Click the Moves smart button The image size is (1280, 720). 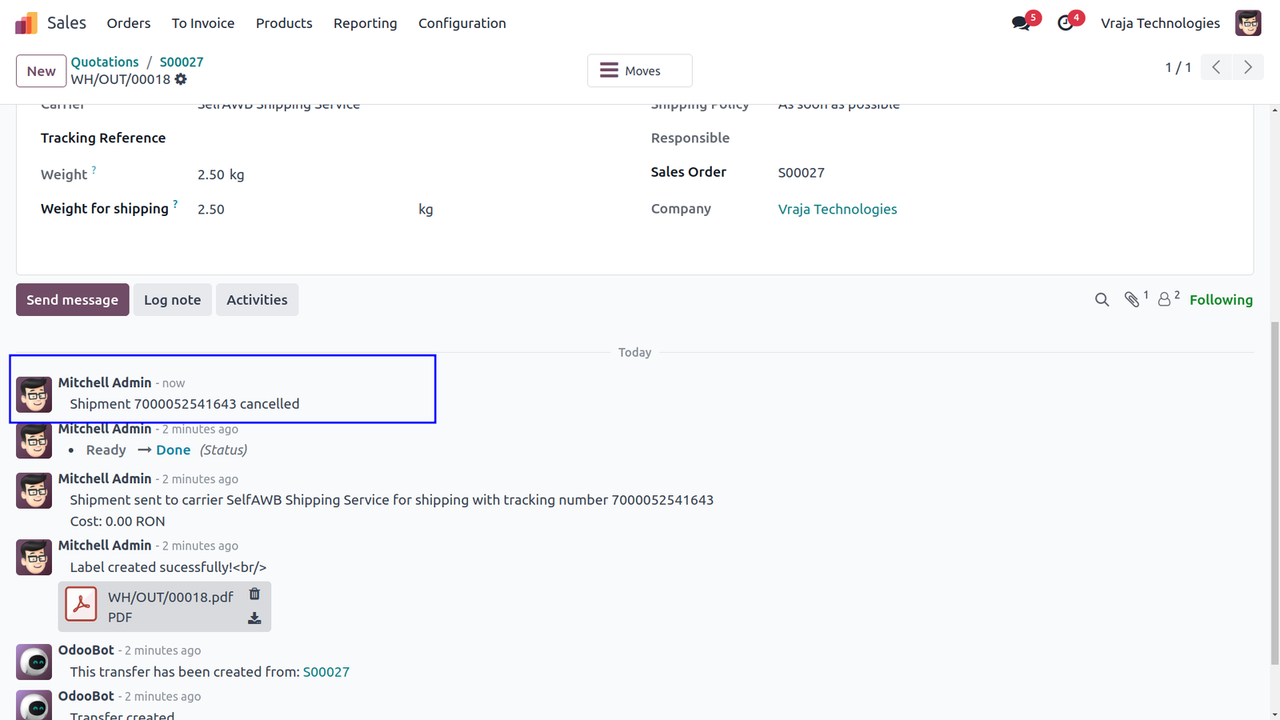(640, 70)
